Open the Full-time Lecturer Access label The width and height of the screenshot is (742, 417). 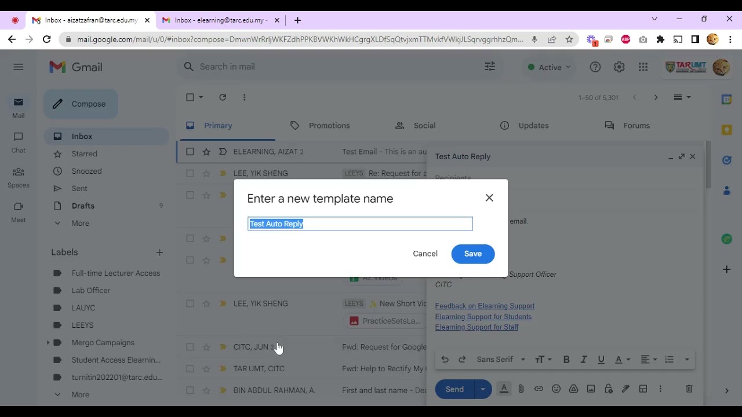[x=115, y=273]
